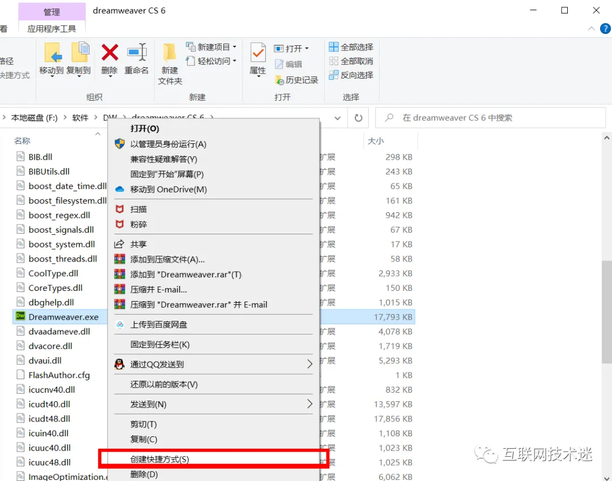
Task: Sort by the Name (名称) column header
Action: pos(22,141)
